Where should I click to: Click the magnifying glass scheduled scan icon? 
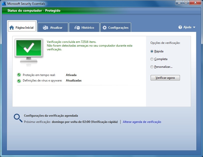18,118
